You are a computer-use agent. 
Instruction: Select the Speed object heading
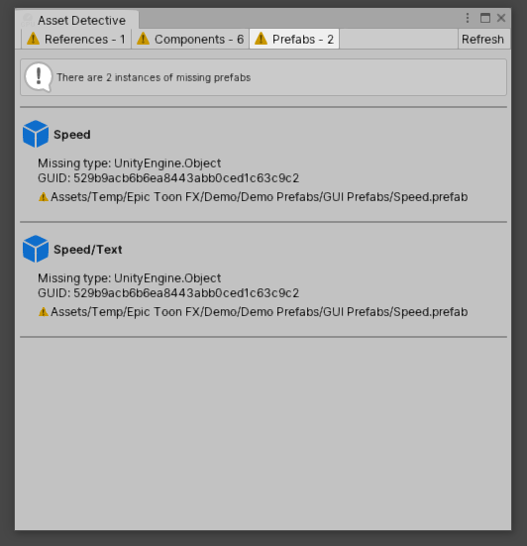[72, 135]
